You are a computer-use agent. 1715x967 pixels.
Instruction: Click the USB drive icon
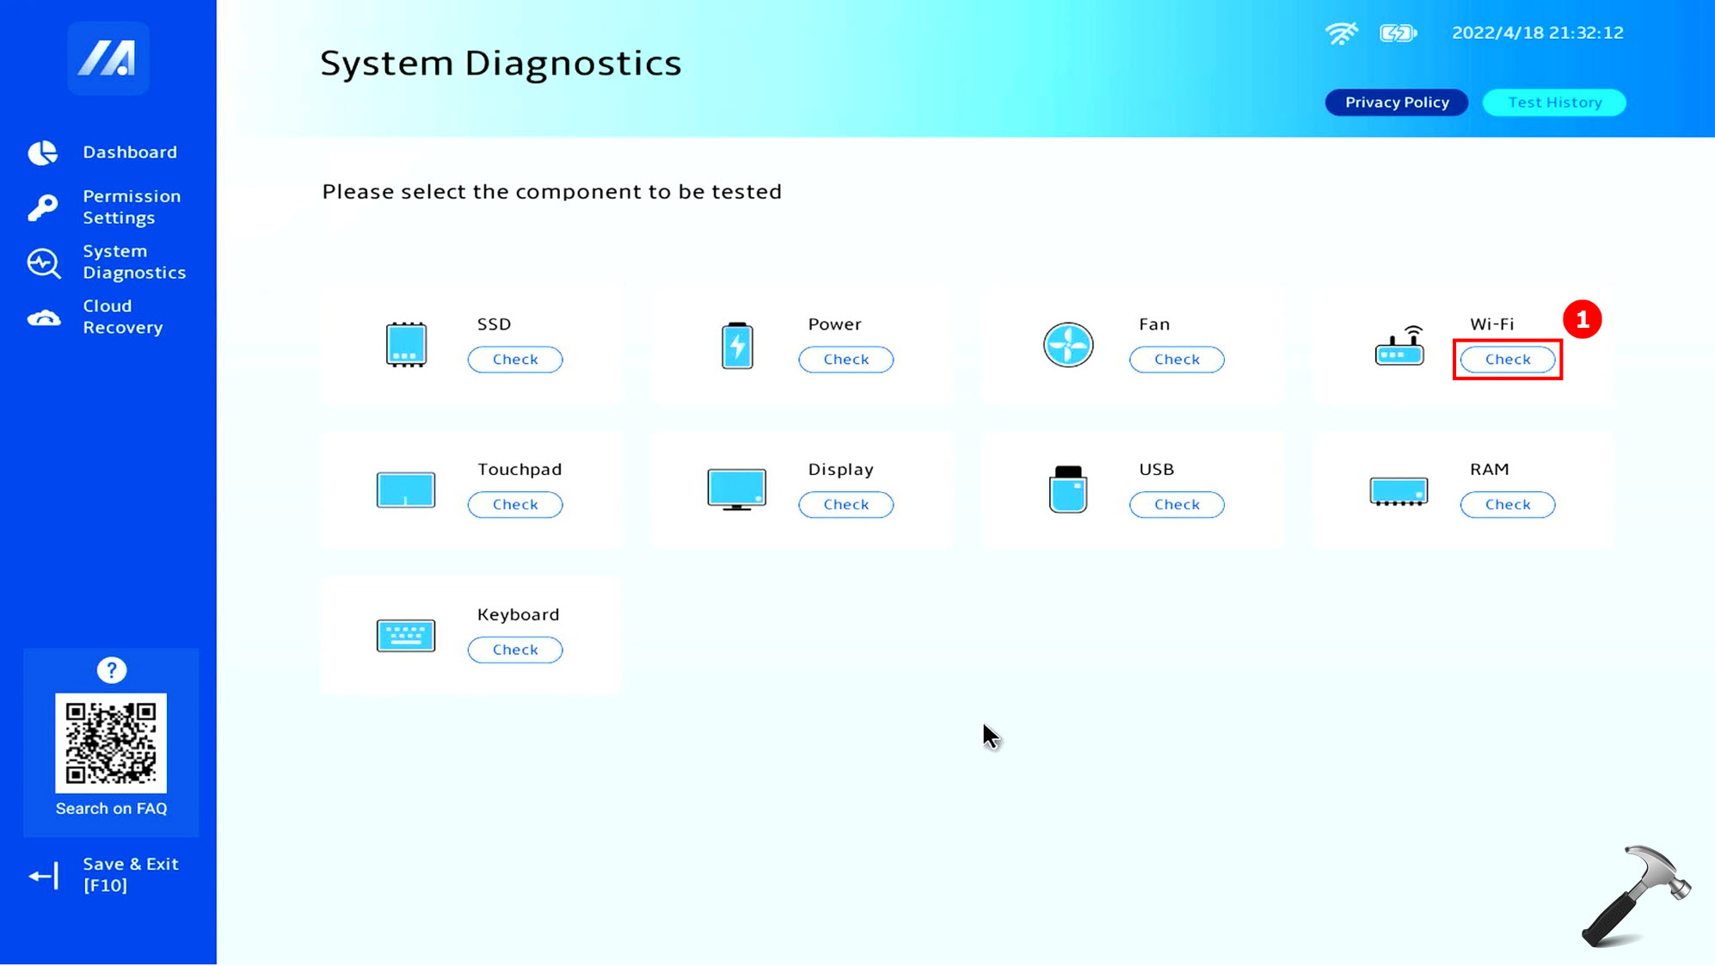(1068, 490)
